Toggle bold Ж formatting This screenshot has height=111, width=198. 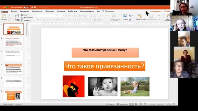click(x=38, y=20)
